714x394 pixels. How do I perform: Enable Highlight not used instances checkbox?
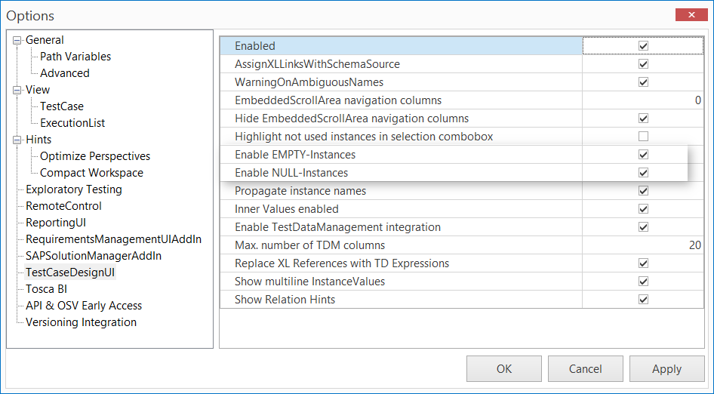(x=643, y=137)
